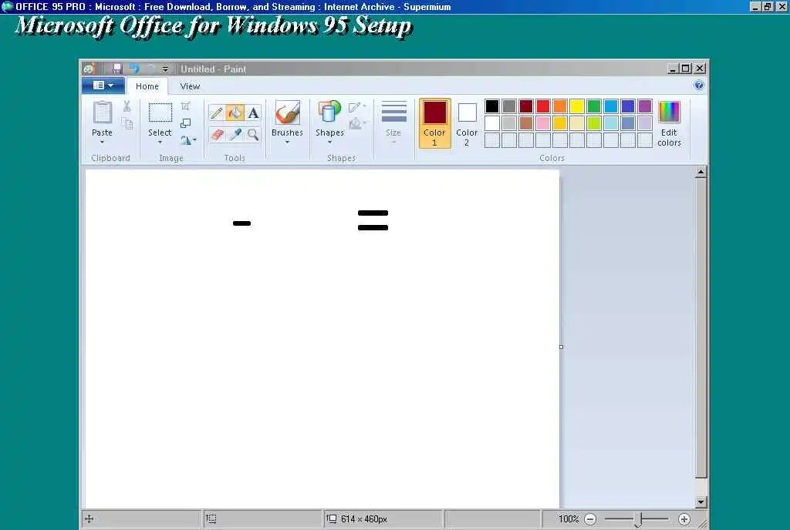Click the canvas right-edge resize handle
790x530 pixels.
tap(562, 347)
